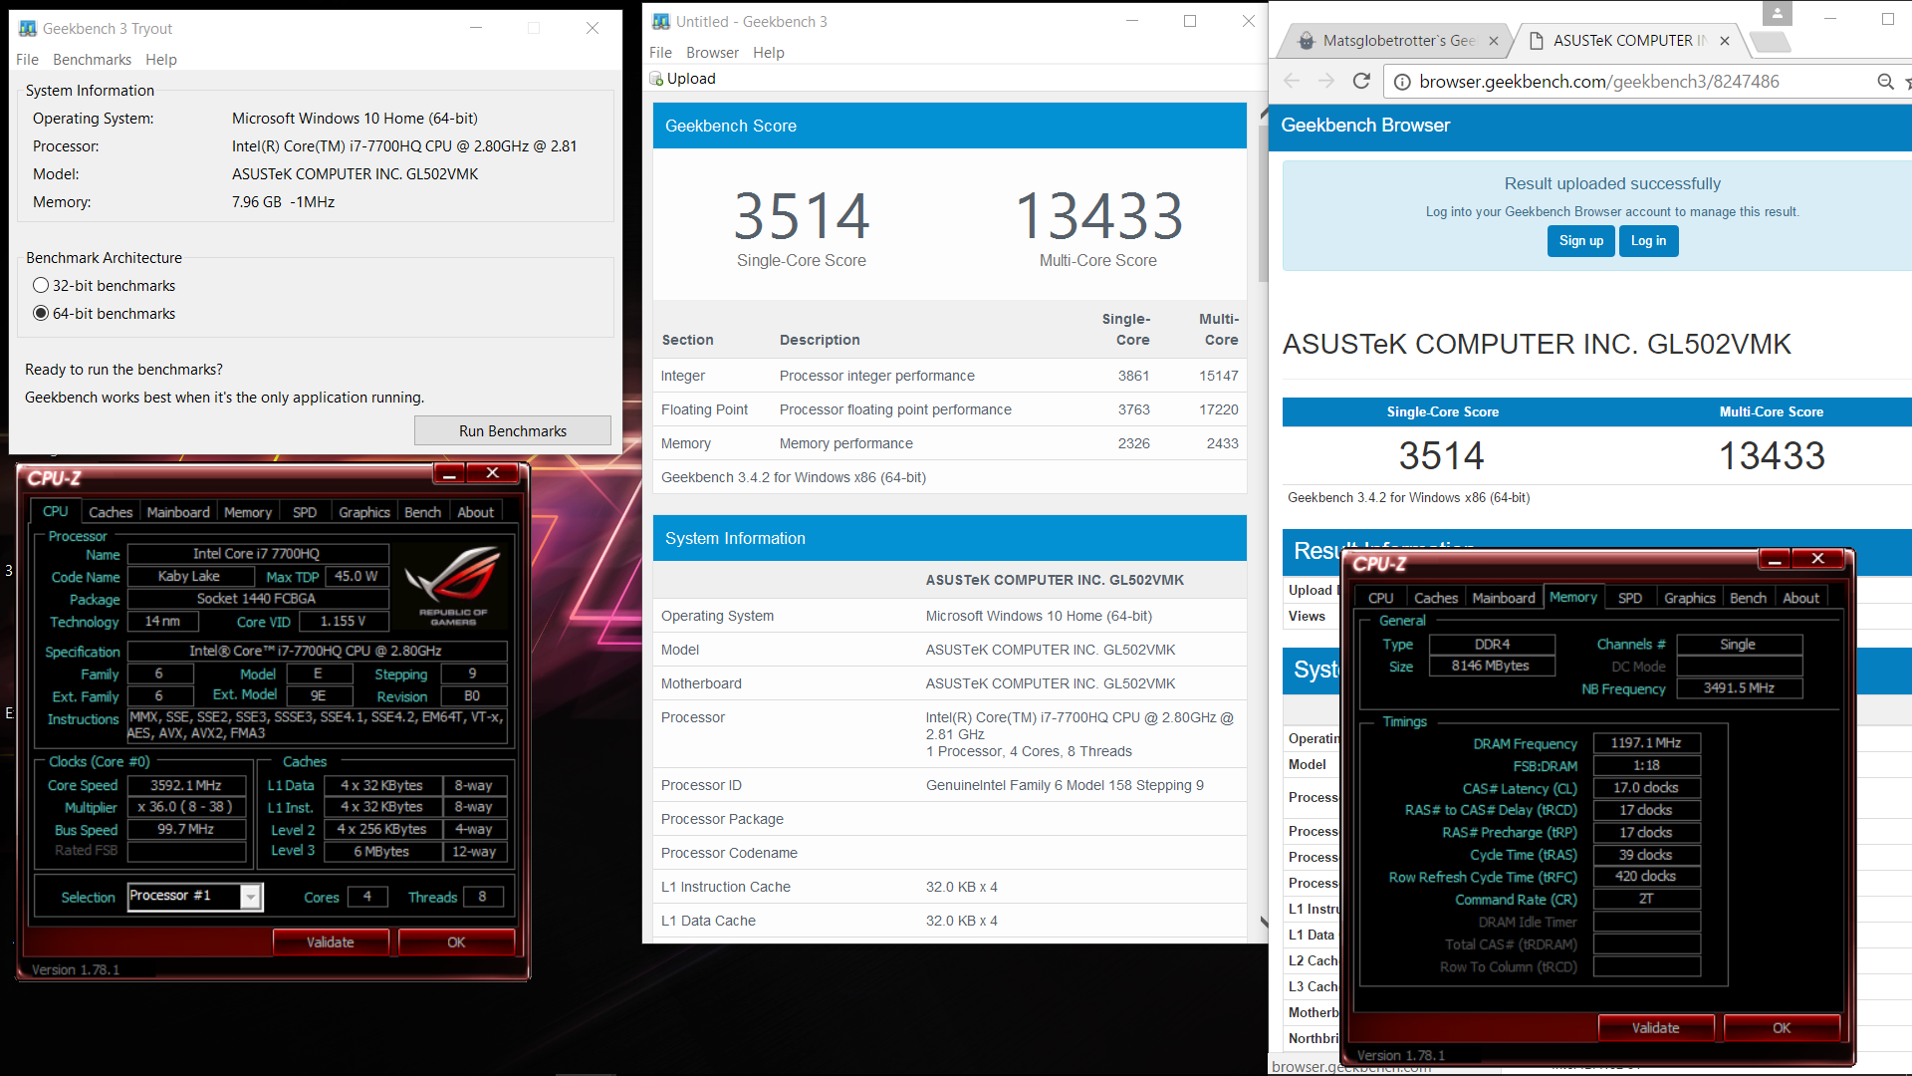Open the About tab in right CPU-Z

coord(1800,598)
